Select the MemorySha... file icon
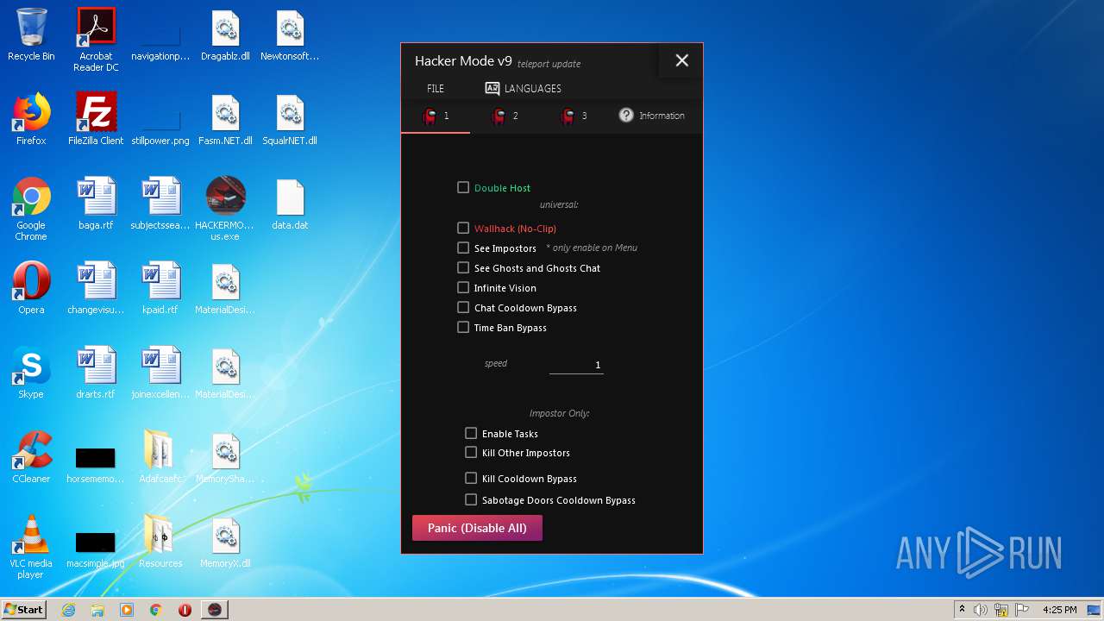This screenshot has width=1104, height=621. tap(225, 457)
